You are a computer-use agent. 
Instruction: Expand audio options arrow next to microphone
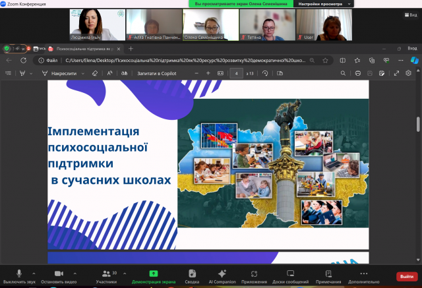34,273
